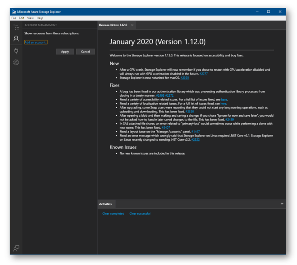This screenshot has height=265, width=297.
Task: Select the Activities tab
Action: click(106, 204)
